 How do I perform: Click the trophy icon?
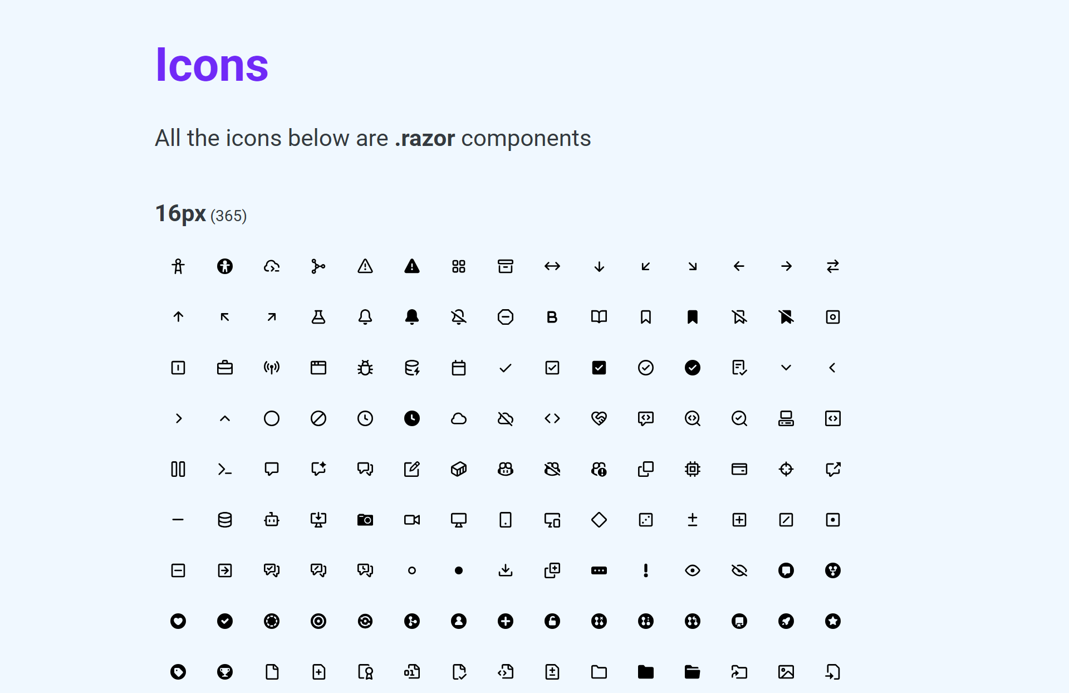tap(224, 672)
